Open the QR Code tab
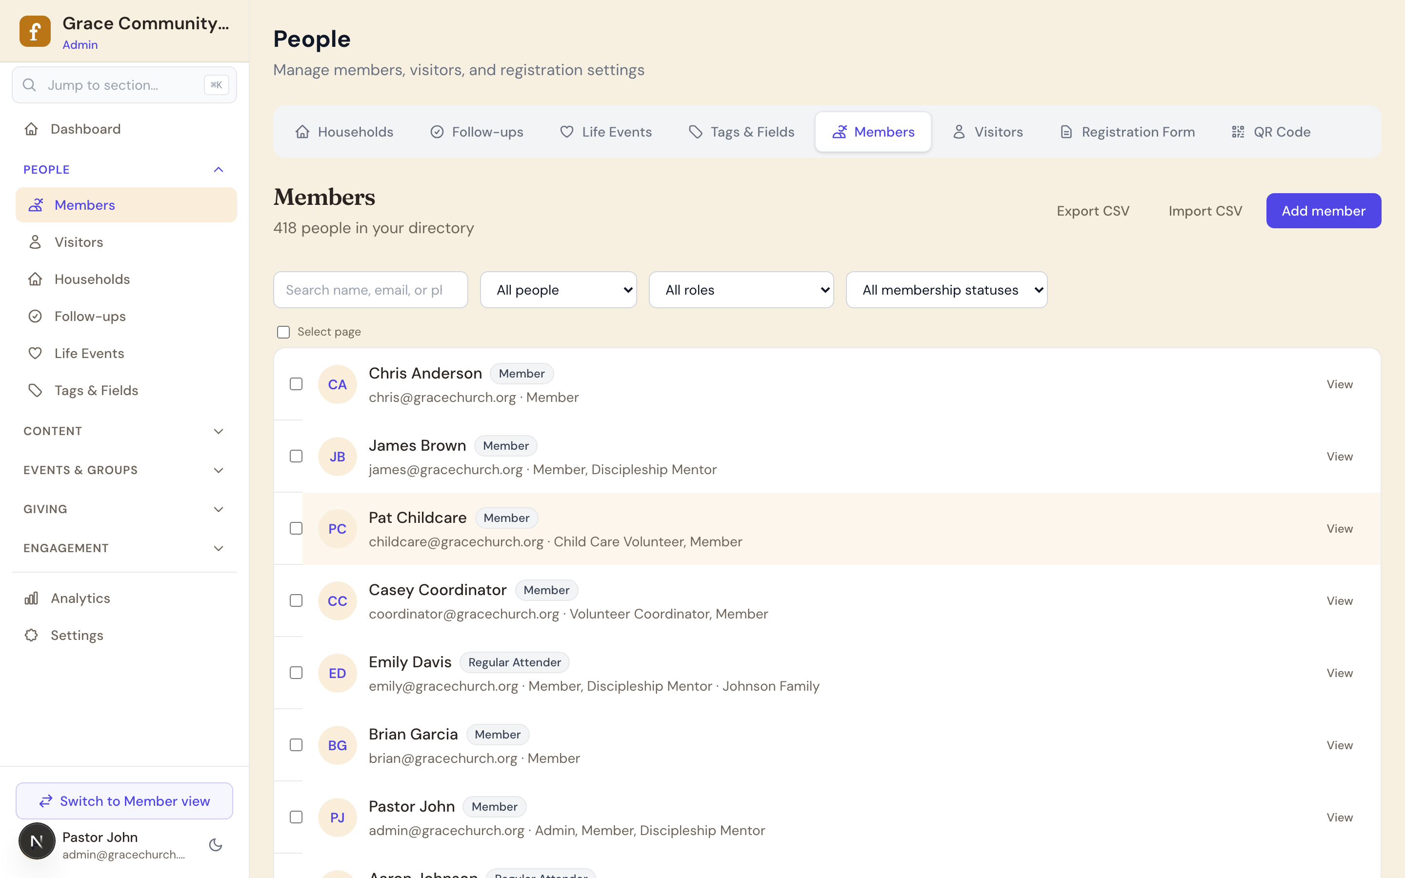This screenshot has width=1405, height=878. [1270, 132]
